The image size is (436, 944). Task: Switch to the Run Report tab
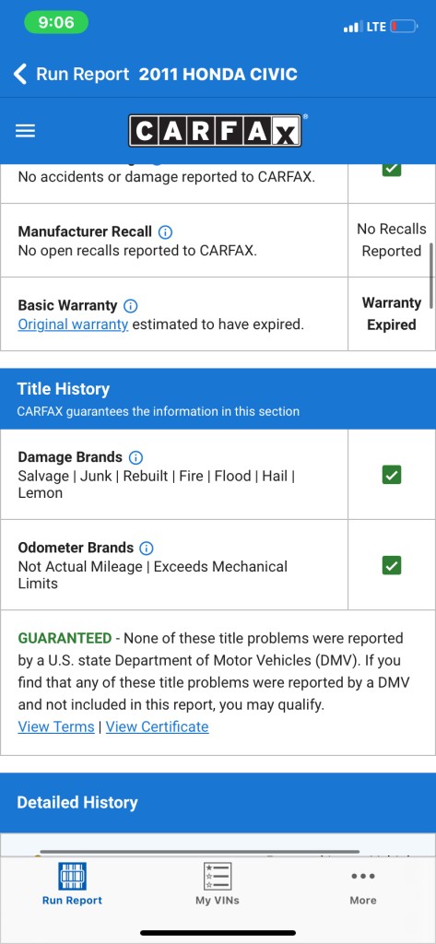pyautogui.click(x=72, y=884)
